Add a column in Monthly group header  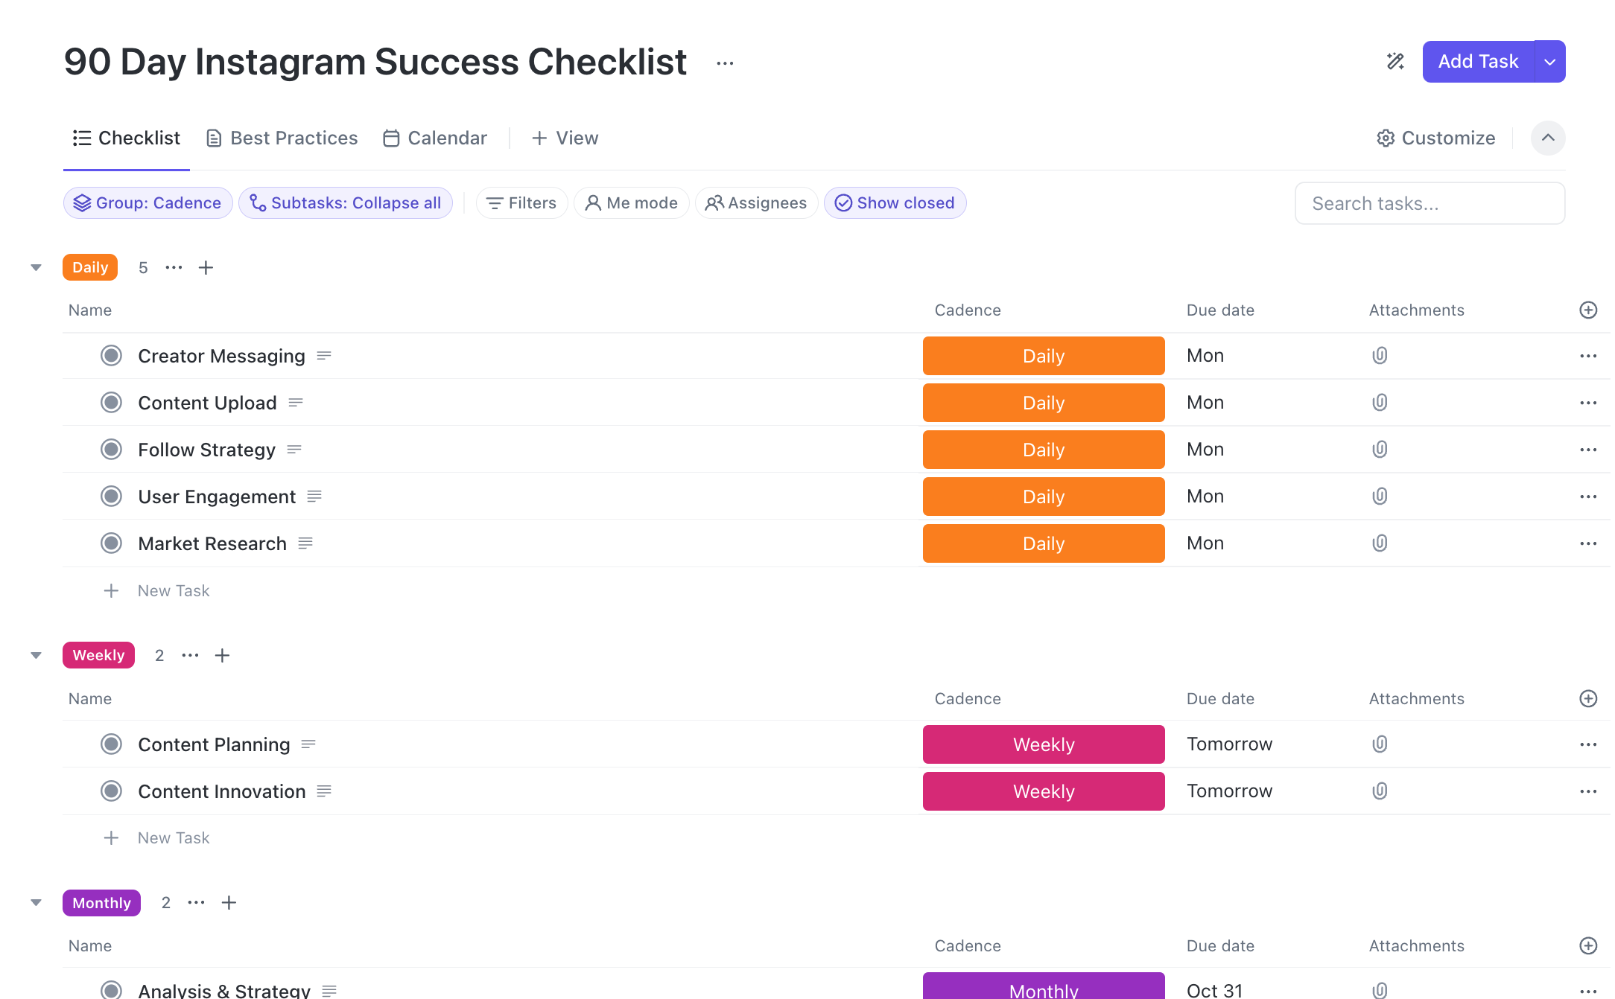[x=1588, y=945]
